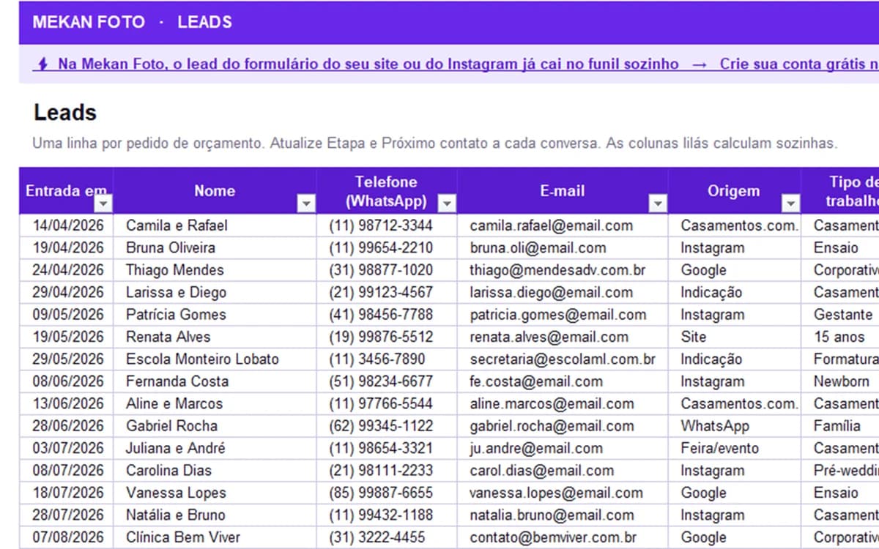The height and width of the screenshot is (549, 879).
Task: Select the email cell bruna.oli@email.com
Action: (562, 247)
